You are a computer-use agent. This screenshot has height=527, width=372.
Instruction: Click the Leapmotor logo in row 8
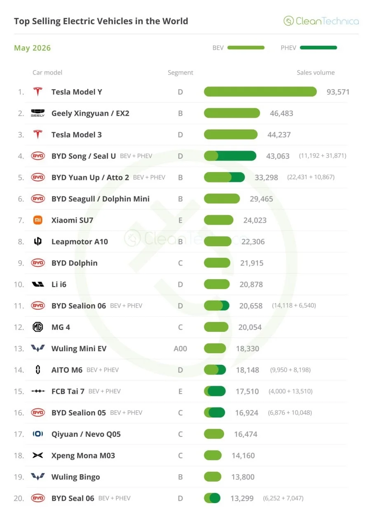click(38, 242)
